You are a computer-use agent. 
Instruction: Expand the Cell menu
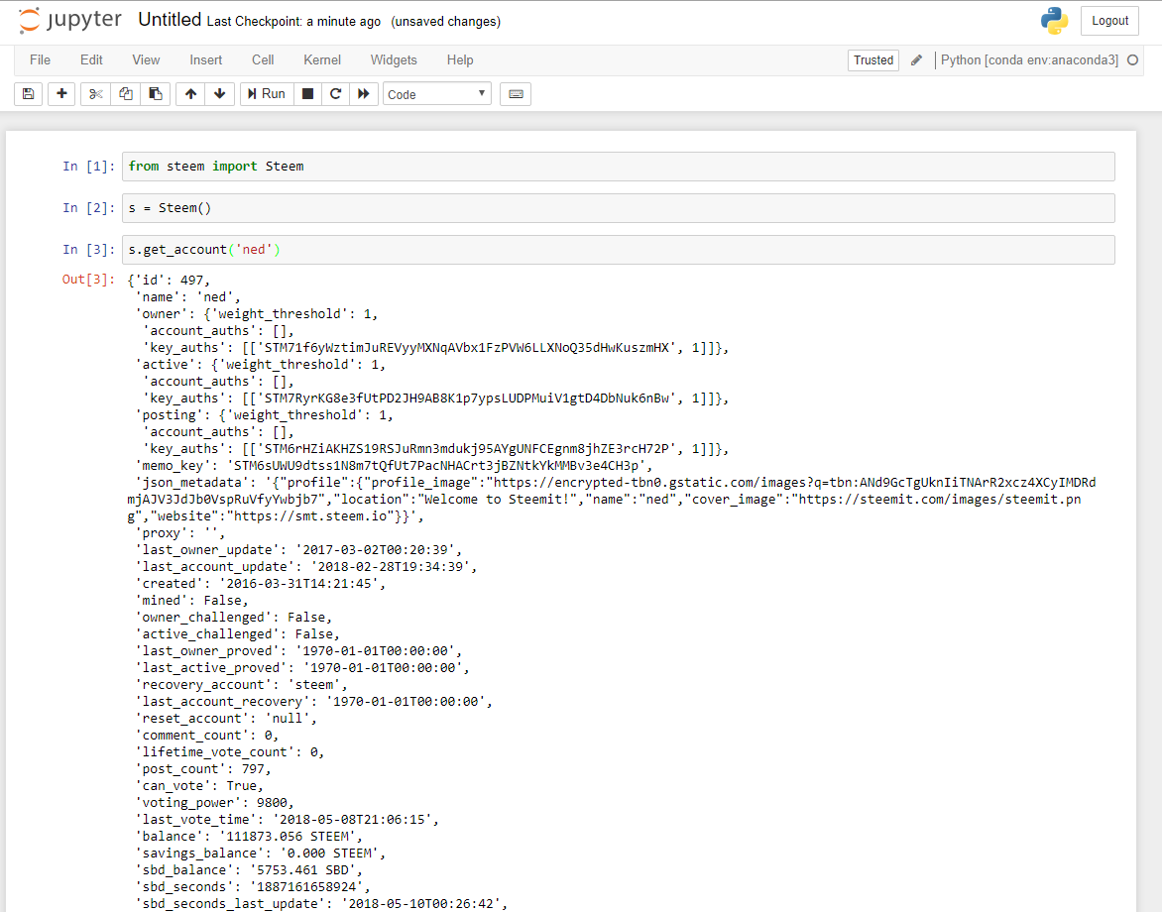pyautogui.click(x=263, y=60)
